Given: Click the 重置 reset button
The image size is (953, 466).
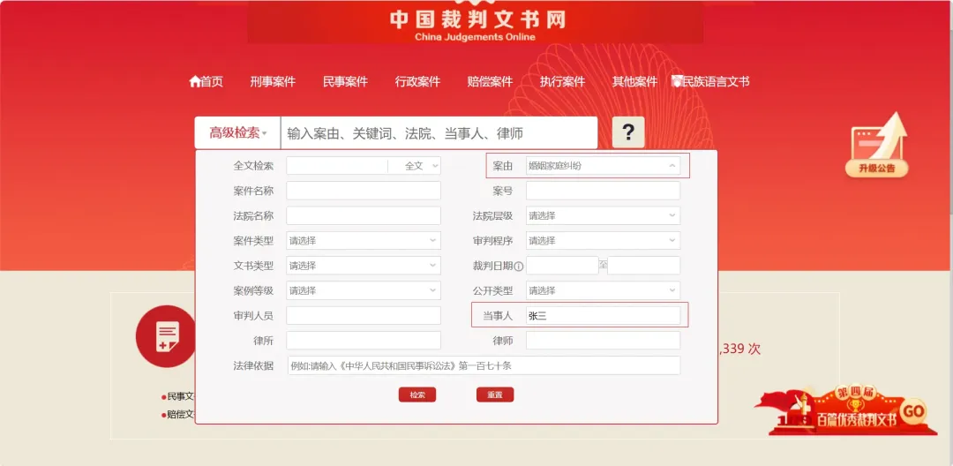Looking at the screenshot, I should pyautogui.click(x=495, y=395).
